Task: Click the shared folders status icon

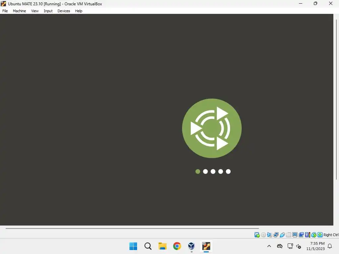Action: click(289, 235)
